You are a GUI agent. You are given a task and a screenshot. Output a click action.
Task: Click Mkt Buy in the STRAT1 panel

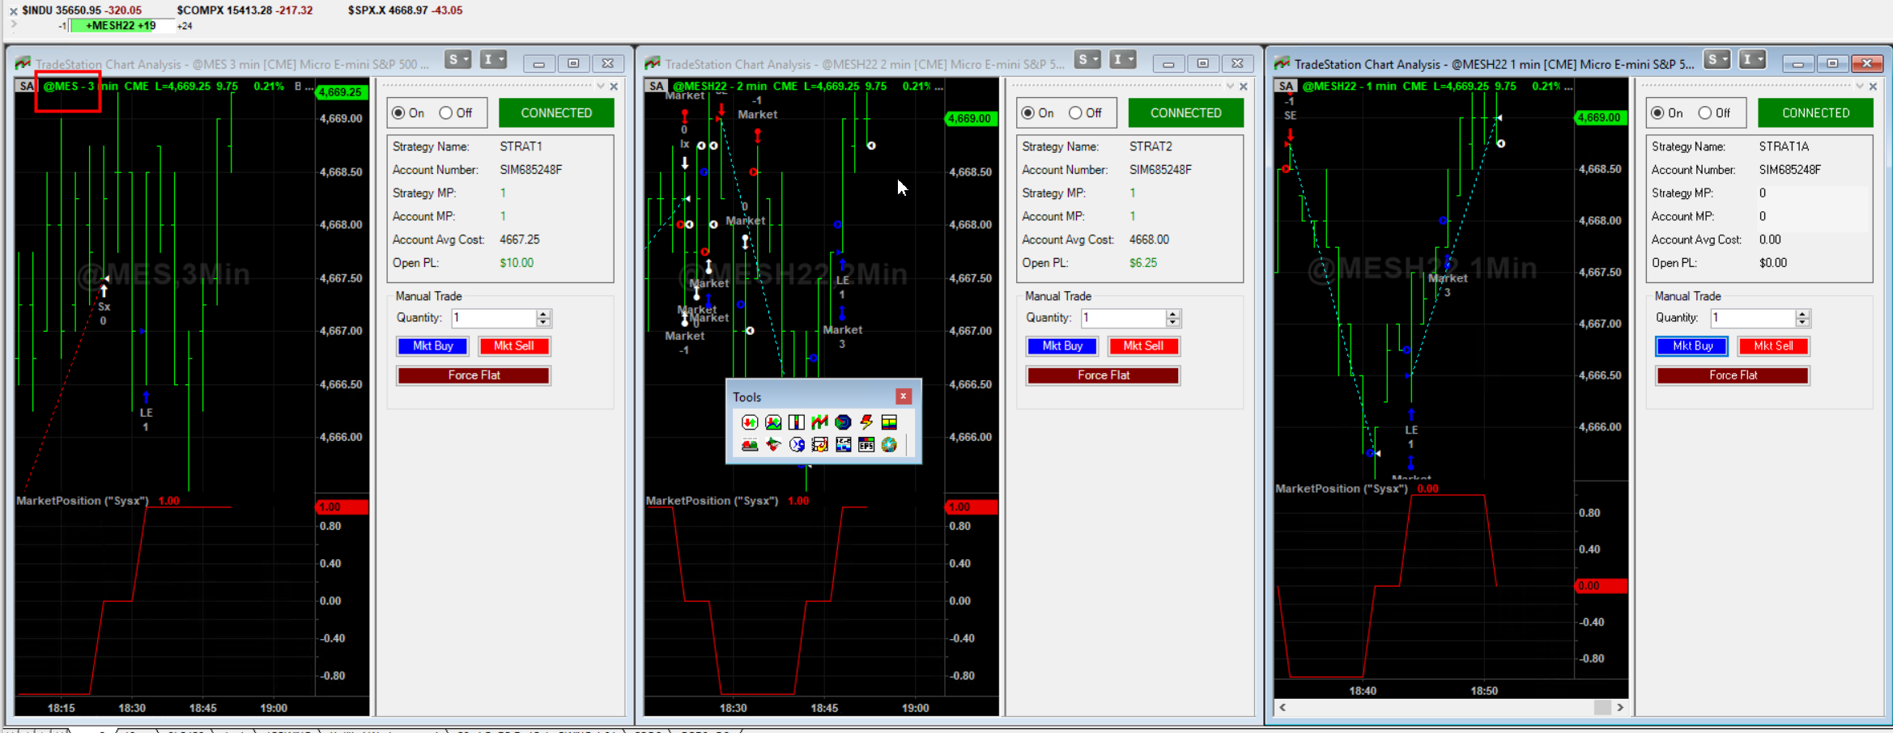pos(433,346)
